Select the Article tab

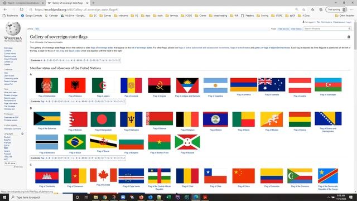pos(30,29)
